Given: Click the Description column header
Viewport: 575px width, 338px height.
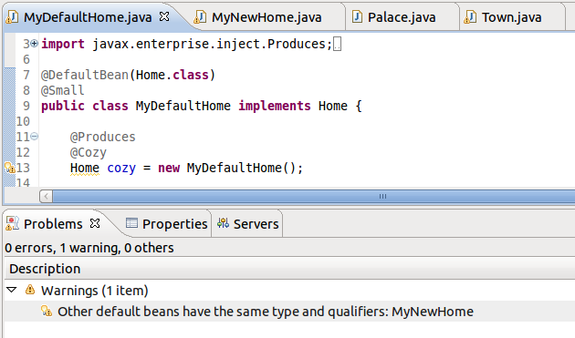Looking at the screenshot, I should tap(289, 269).
